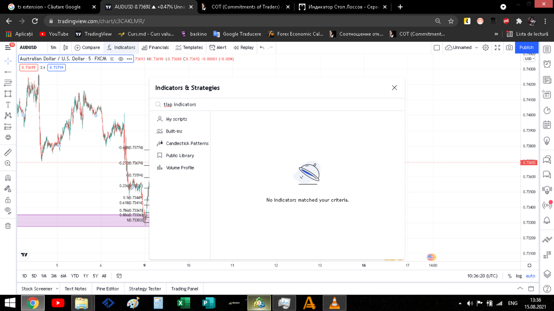Click the trash remove drawings icon
This screenshot has height=311, width=554.
pyautogui.click(x=8, y=226)
